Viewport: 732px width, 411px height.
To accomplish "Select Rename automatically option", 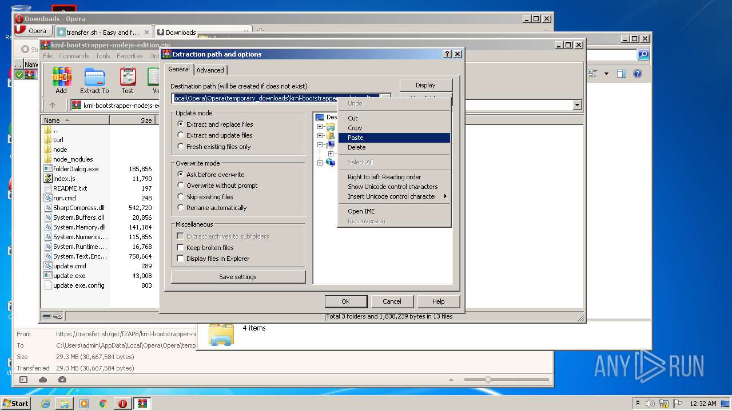I will point(181,208).
